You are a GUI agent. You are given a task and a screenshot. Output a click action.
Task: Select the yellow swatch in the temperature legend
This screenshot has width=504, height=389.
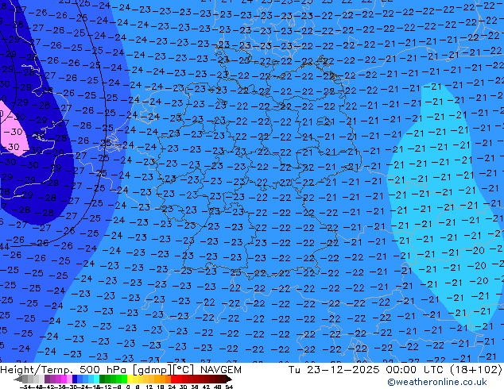pyautogui.click(x=130, y=379)
